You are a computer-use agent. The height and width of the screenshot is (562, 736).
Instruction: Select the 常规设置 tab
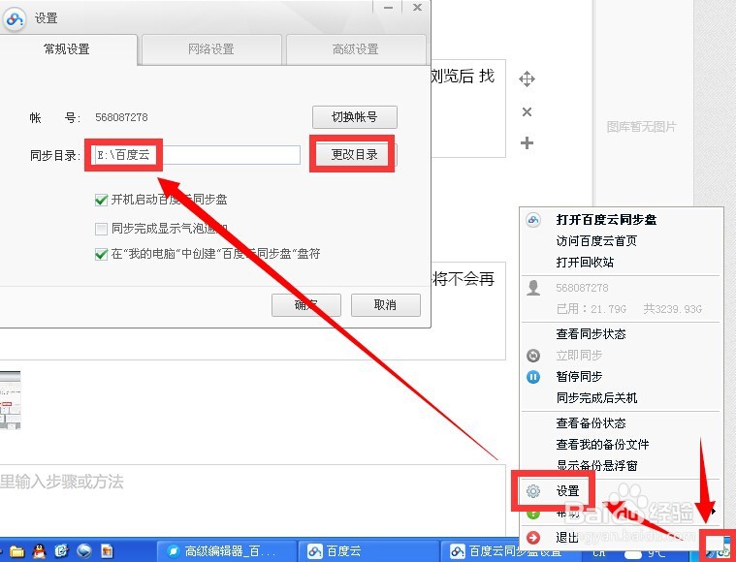point(67,49)
